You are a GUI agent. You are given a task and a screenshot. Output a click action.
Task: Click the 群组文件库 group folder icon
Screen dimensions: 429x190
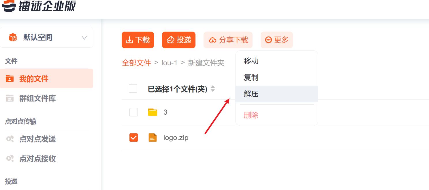coord(10,98)
